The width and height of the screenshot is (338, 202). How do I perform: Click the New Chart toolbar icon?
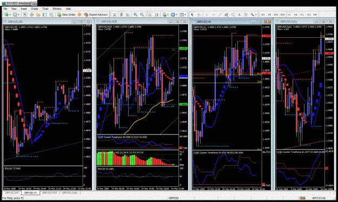point(6,15)
